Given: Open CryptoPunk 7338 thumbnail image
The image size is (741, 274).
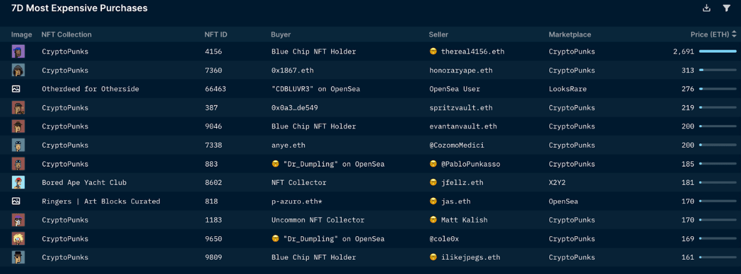Looking at the screenshot, I should coord(18,145).
